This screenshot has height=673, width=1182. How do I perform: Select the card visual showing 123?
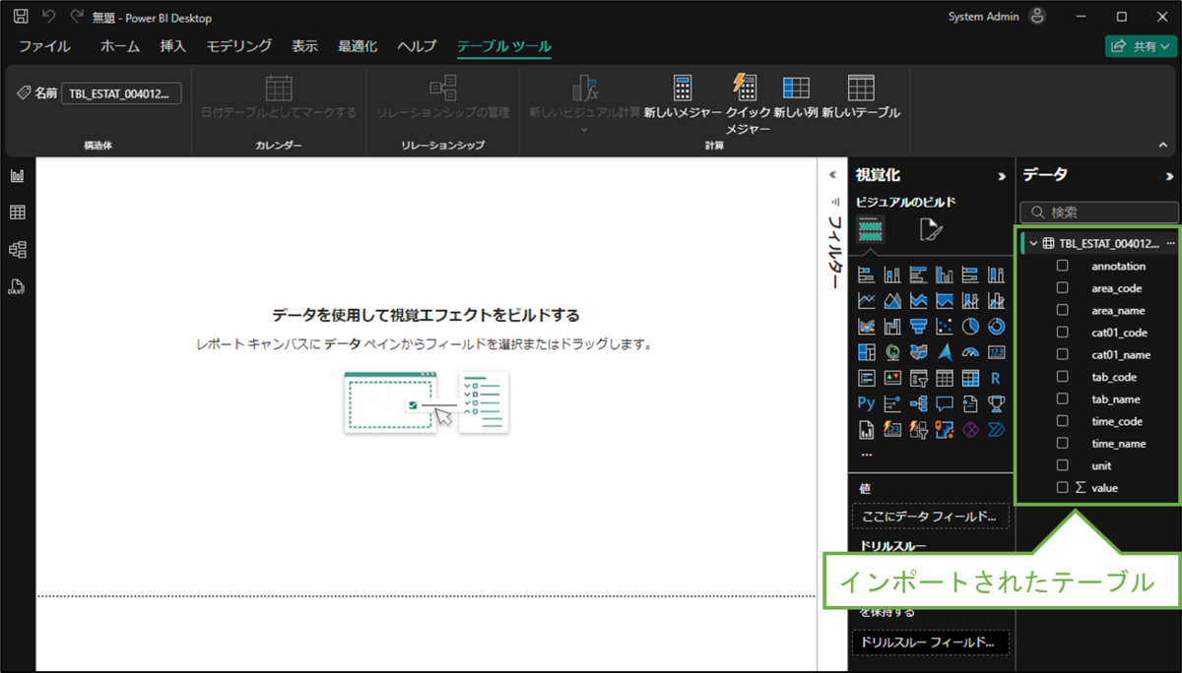click(x=996, y=351)
